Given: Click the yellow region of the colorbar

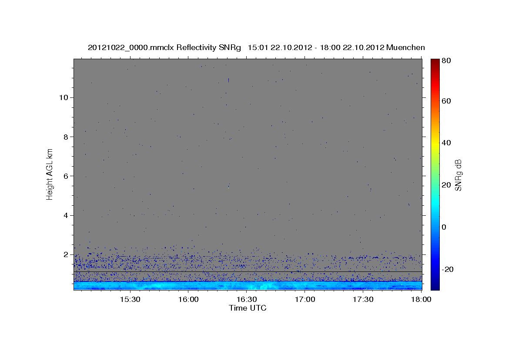Looking at the screenshot, I should coord(435,143).
